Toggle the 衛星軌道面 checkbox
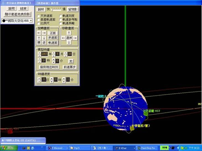The width and height of the screenshot is (202, 151). click(38, 20)
